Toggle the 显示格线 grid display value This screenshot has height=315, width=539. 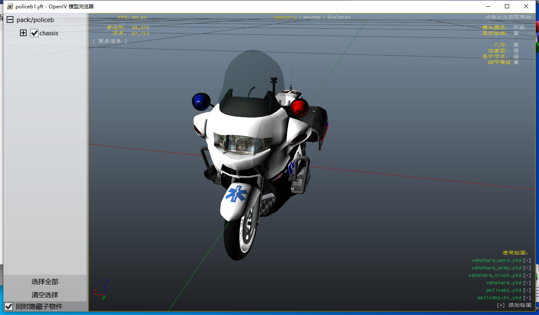[516, 33]
